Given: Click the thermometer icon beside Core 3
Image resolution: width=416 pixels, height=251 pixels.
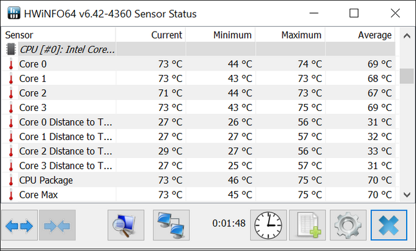Looking at the screenshot, I should coord(11,107).
